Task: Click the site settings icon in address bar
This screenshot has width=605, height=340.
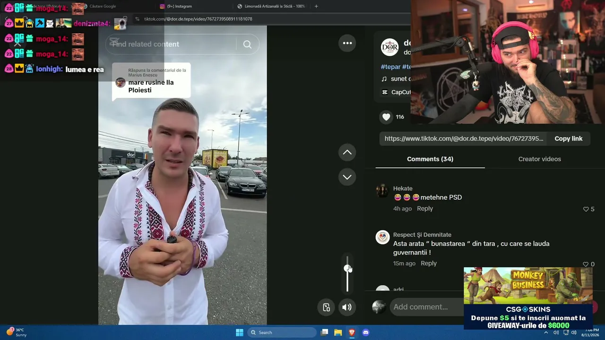Action: 137,19
